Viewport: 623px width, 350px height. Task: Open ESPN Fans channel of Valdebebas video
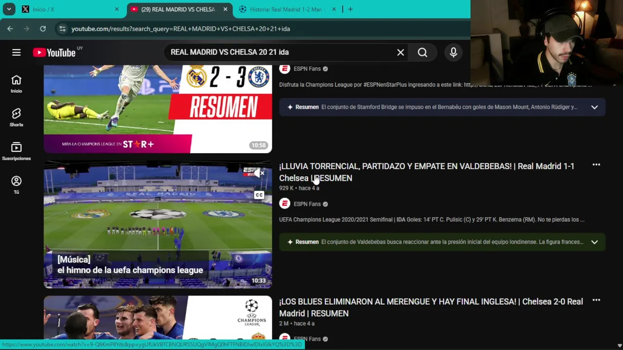coord(307,204)
